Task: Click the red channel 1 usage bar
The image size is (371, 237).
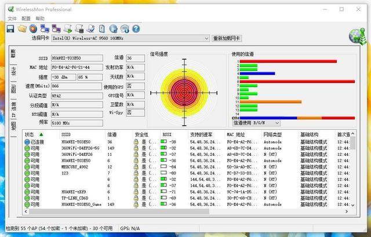Action: pos(288,61)
